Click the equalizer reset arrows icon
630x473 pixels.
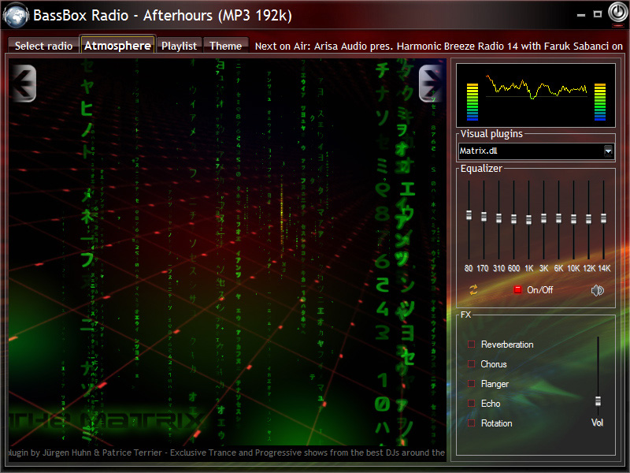tap(473, 289)
